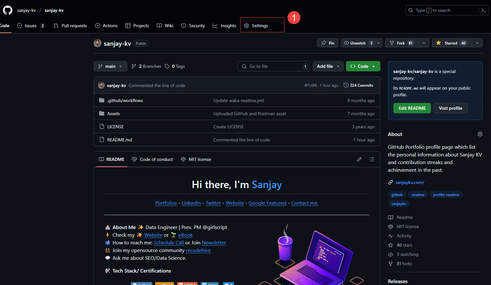View the 3 watching link
Screen dimensions: 491x285
403,254
